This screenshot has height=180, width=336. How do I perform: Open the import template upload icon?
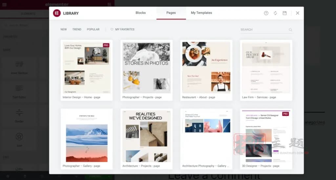(x=266, y=13)
